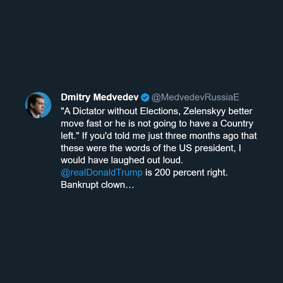Click the word "Country" in the tweet
Screen dimensions: 283x283
click(237, 124)
